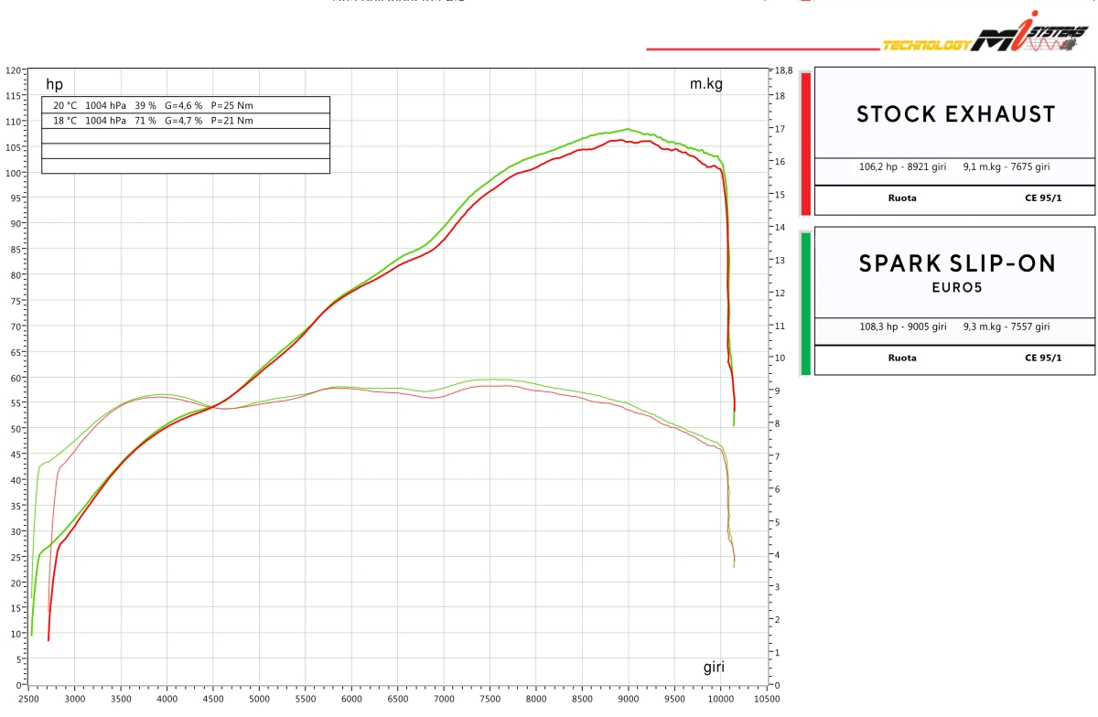Viewport: 1098px width, 717px height.
Task: Select the 9,3 m.kg - 7557 giri value
Action: tap(1006, 326)
